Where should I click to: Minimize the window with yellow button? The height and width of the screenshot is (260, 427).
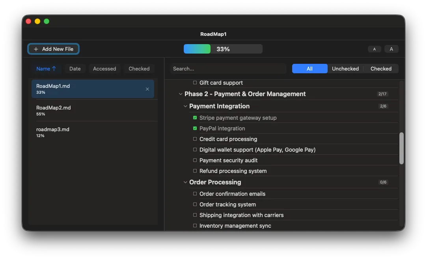coord(37,21)
